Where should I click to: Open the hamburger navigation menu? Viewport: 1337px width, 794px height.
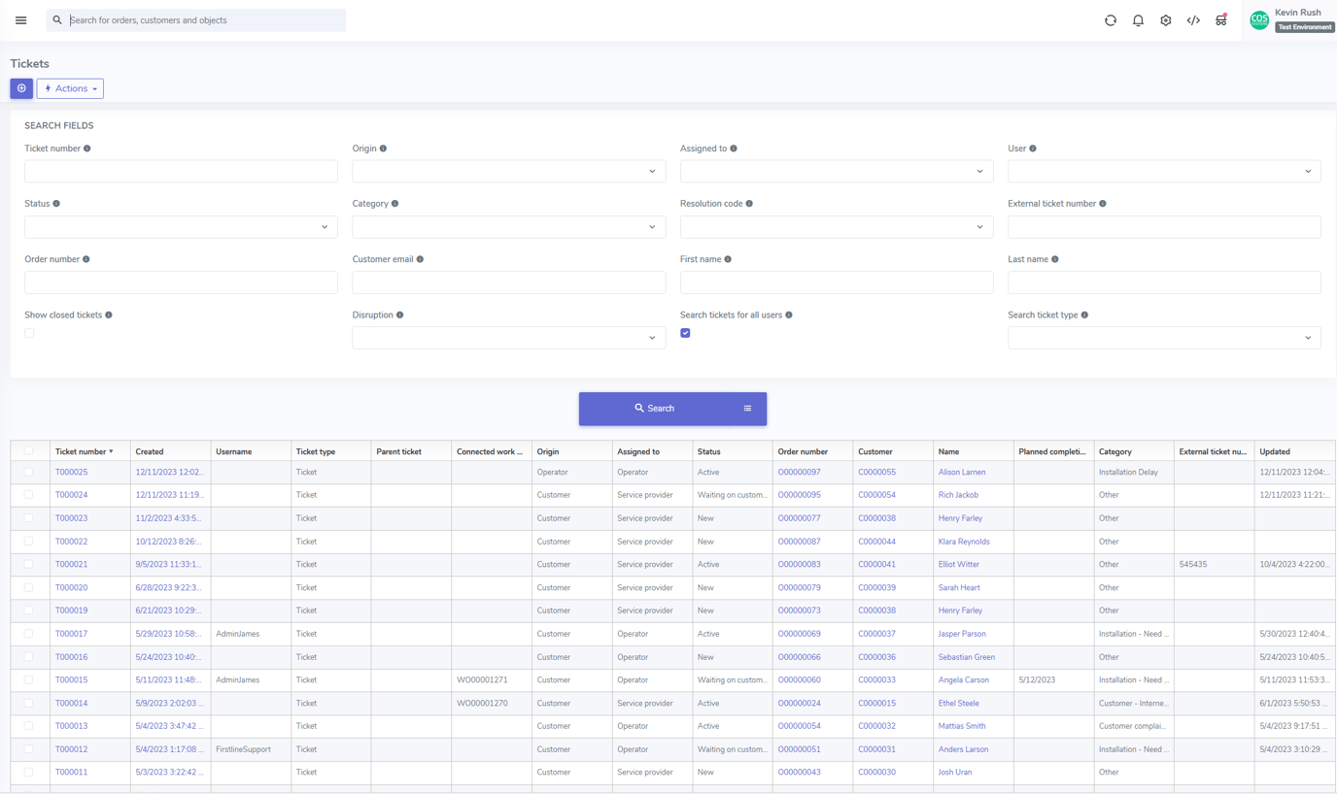click(20, 19)
